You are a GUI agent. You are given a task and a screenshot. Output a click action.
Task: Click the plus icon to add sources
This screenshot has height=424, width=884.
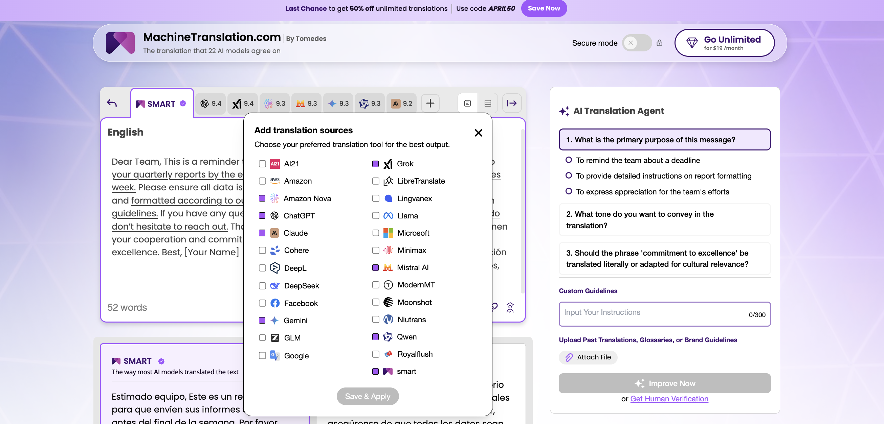point(430,103)
